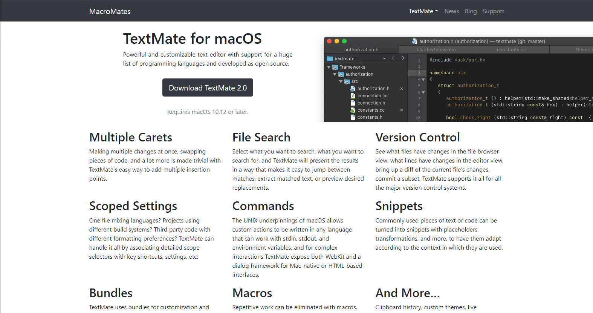Open the TextMate dropdown in navbar
This screenshot has width=593, height=313.
pos(423,11)
